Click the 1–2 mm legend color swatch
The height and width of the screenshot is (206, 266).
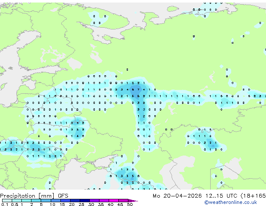26,201
